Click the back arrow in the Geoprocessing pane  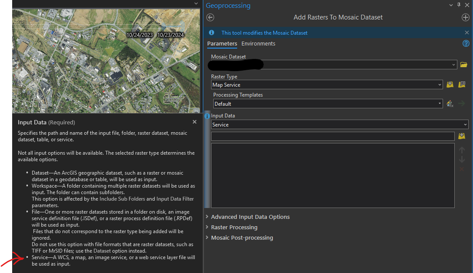click(x=210, y=17)
